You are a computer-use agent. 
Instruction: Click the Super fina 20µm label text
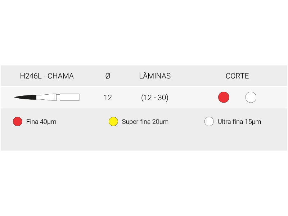click(145, 122)
